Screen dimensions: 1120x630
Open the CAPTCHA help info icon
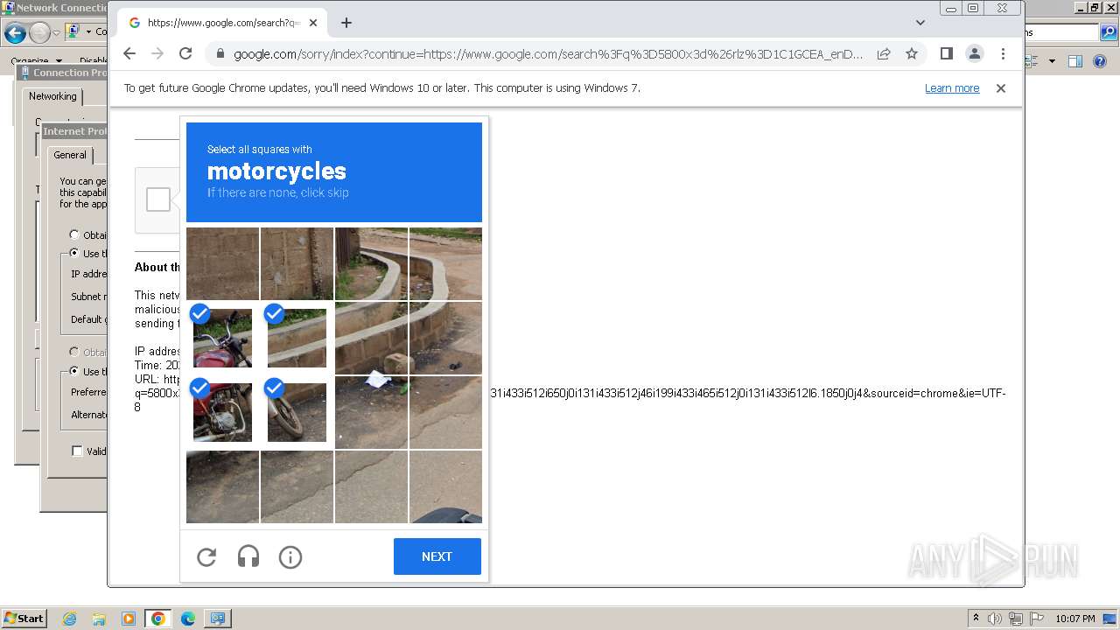pyautogui.click(x=290, y=556)
